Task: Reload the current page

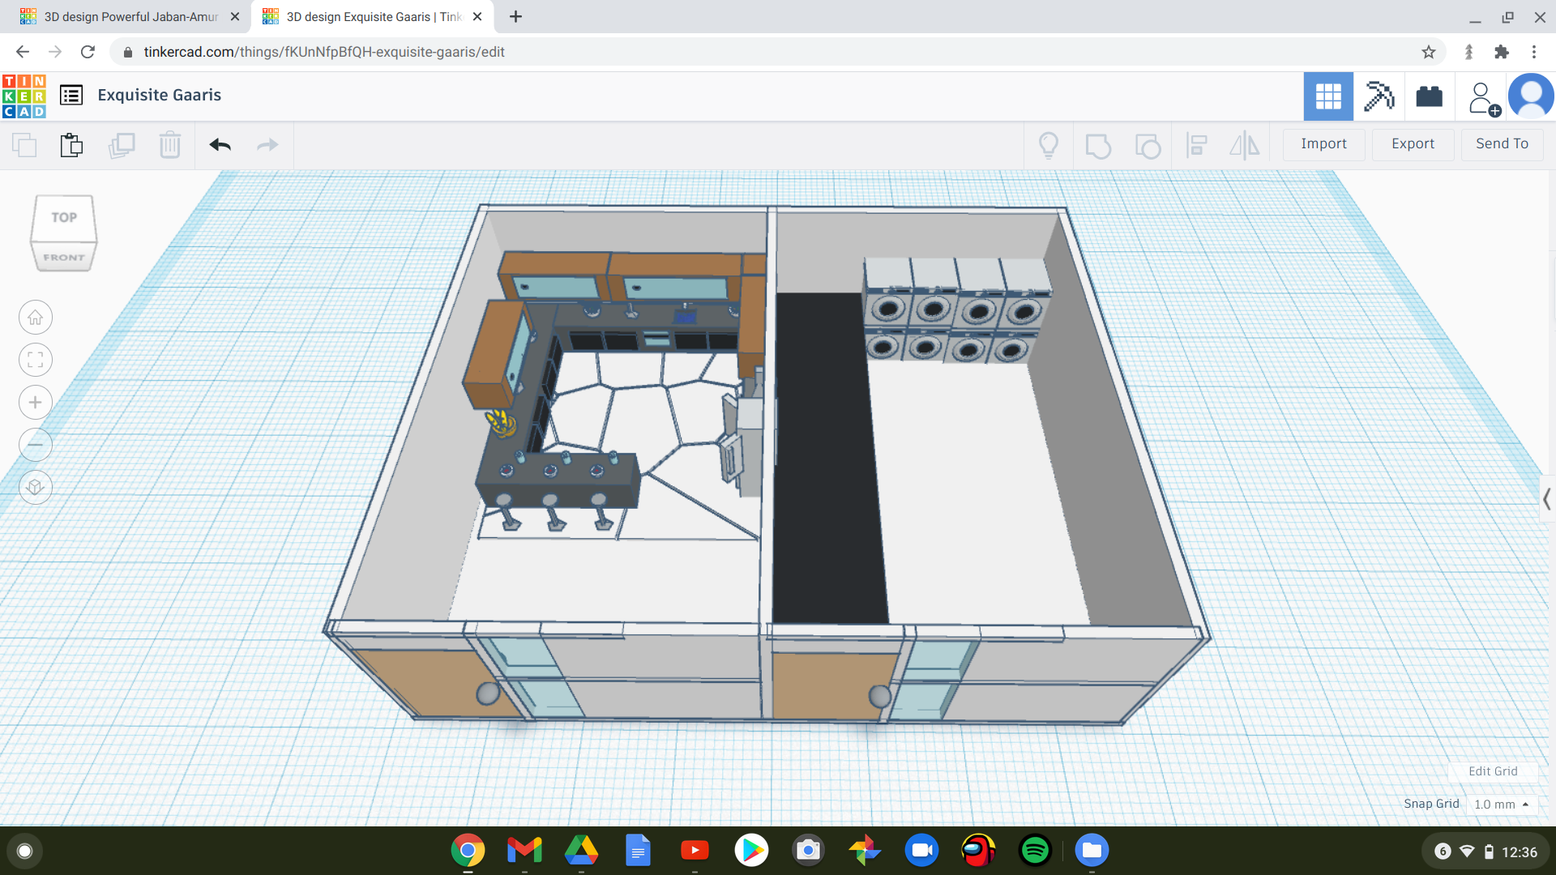Action: coord(88,52)
